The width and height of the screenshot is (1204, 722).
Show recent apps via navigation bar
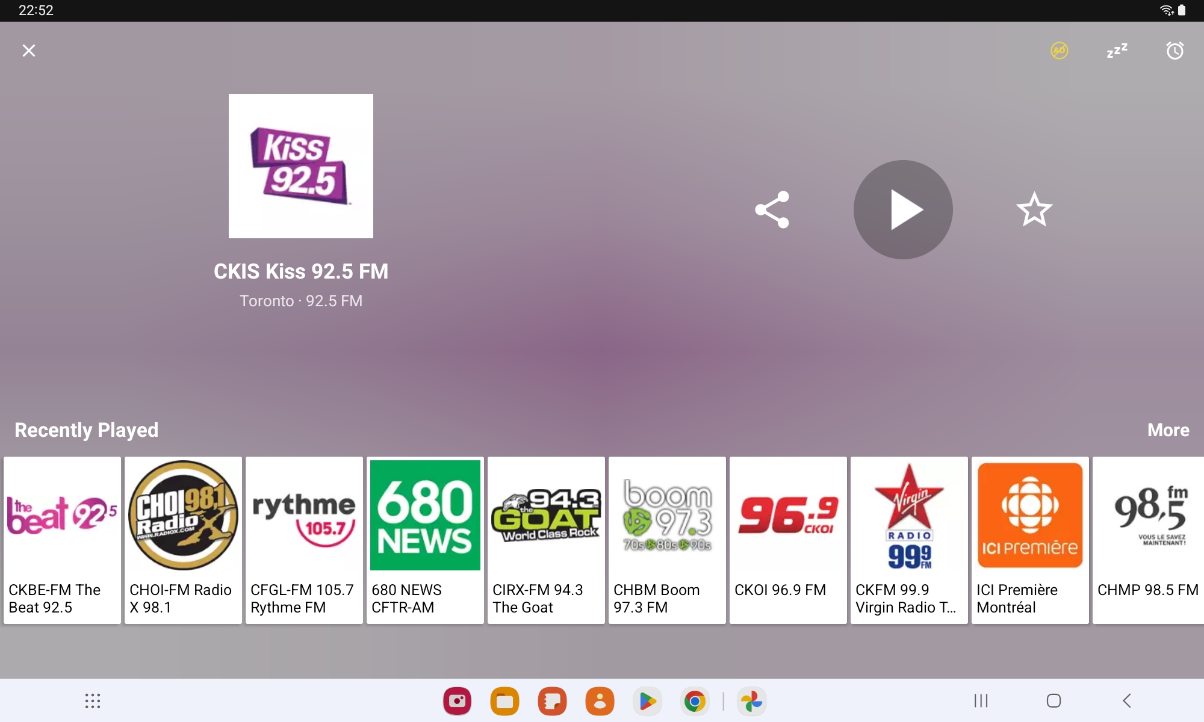pyautogui.click(x=981, y=700)
